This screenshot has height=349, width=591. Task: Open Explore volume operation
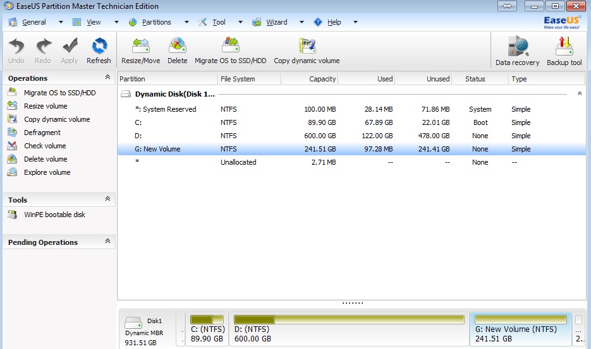click(47, 172)
